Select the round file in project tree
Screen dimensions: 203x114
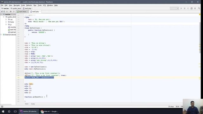[12, 27]
